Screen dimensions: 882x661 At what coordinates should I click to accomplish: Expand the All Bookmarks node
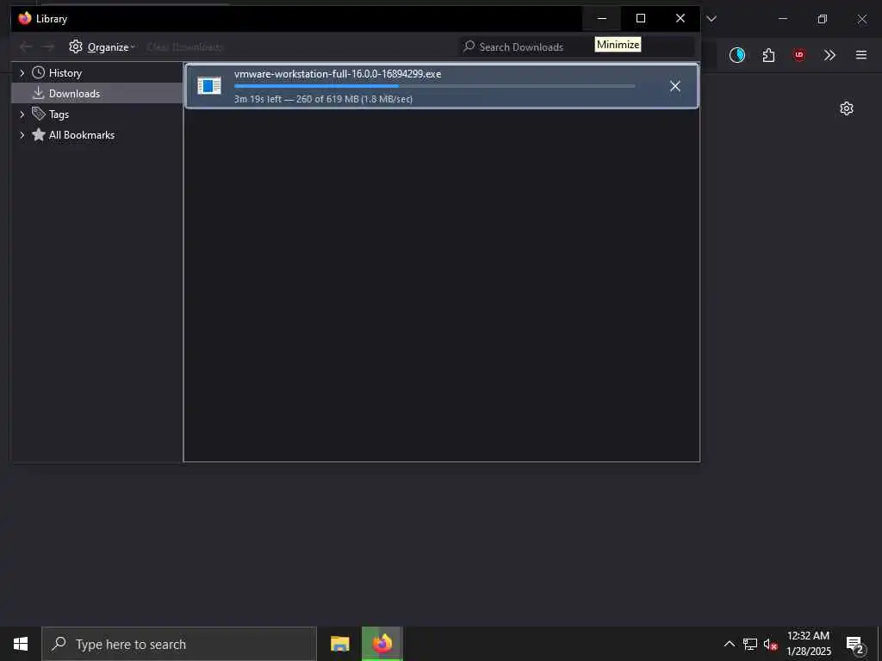tap(22, 135)
